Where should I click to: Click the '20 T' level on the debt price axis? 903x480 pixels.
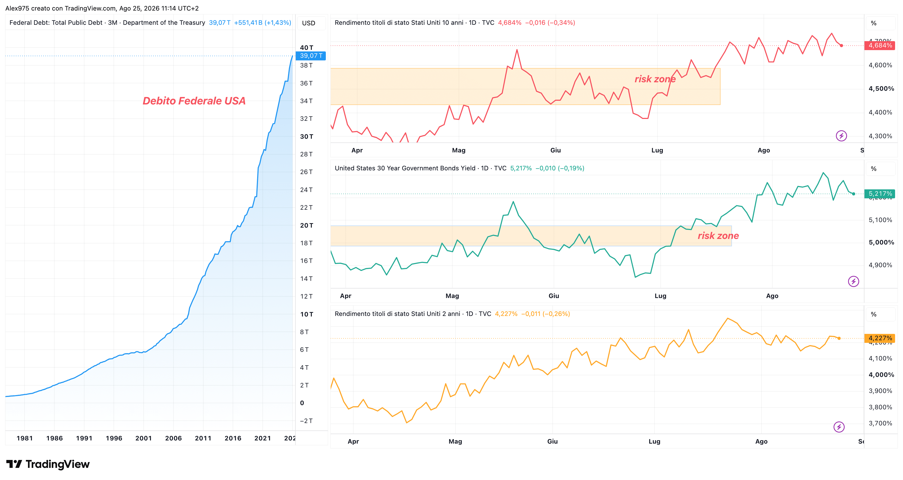point(307,225)
